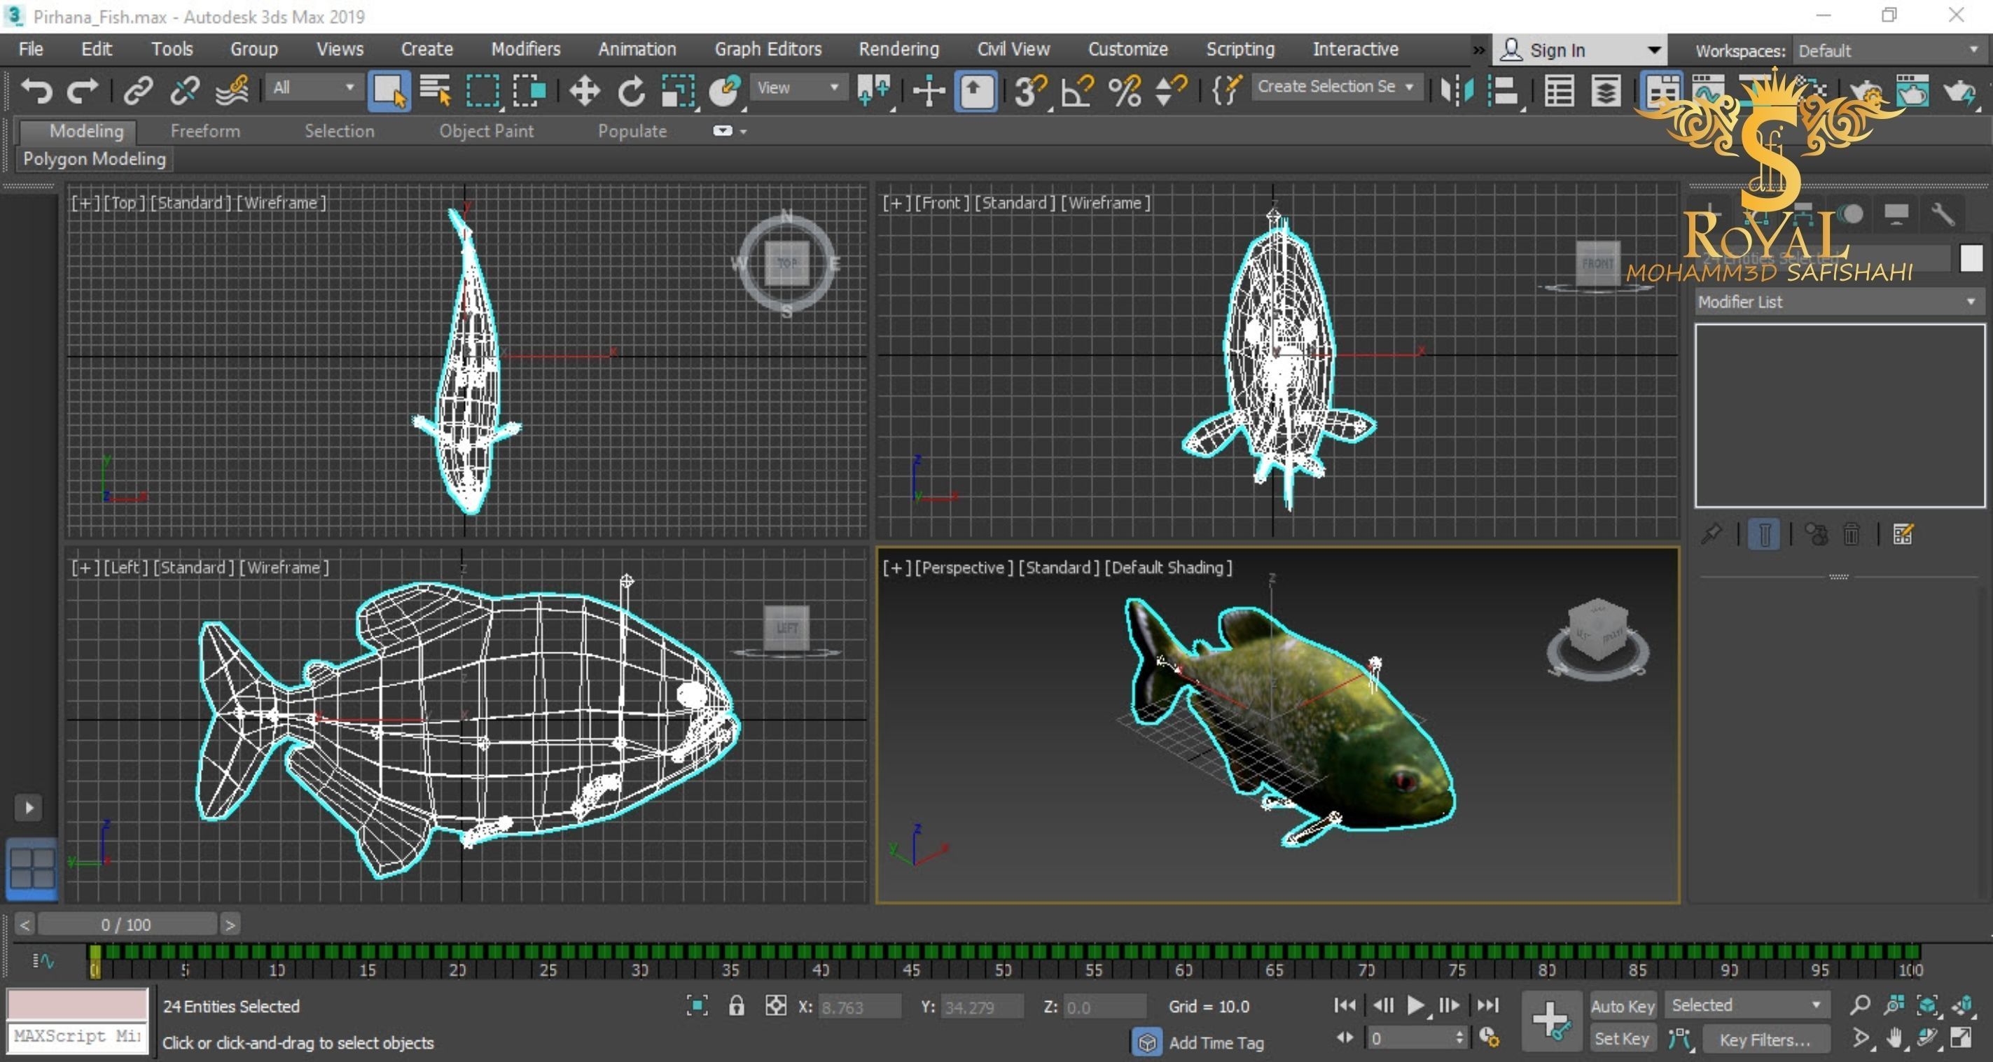Screen dimensions: 1993x1062
Task: Click Select and Manipulate icon
Action: (929, 90)
